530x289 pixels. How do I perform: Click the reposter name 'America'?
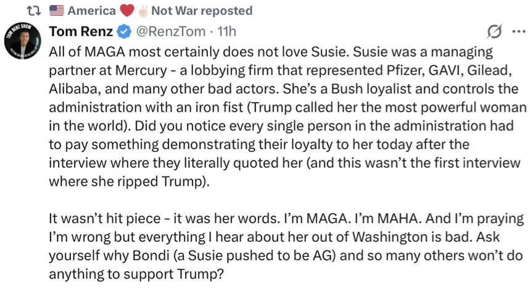pyautogui.click(x=91, y=10)
